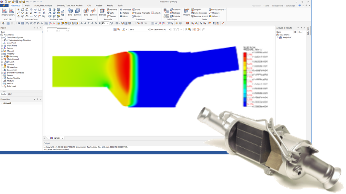Viewport: 346px width, 194px height.
Task: Click the Remove imprint tool
Action: (200, 16)
